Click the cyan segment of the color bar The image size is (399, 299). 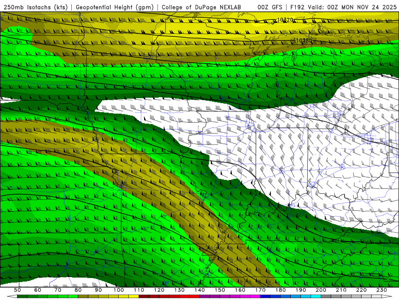316,297
